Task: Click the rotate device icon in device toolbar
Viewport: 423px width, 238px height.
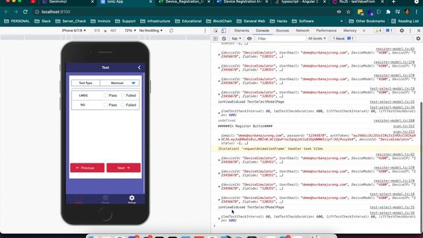Action: 171,30
